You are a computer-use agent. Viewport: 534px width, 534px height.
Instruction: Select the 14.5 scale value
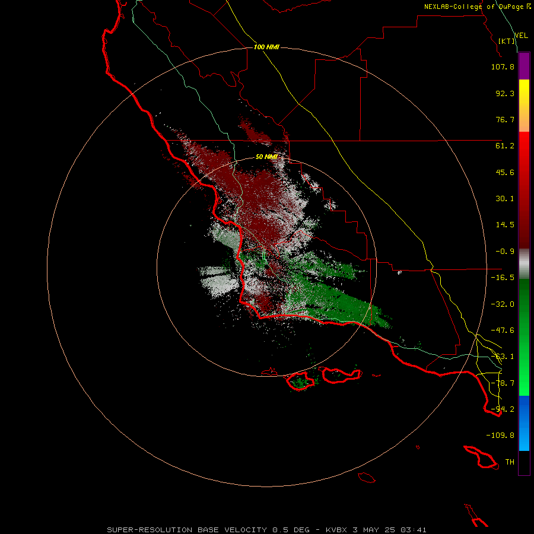(x=505, y=225)
